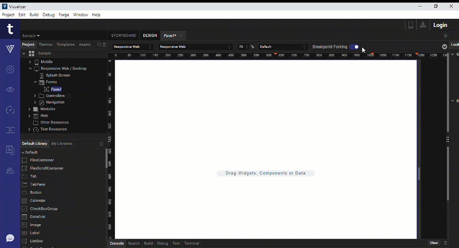Click the zoom percentage stepper field
Screen dimensions: 459x248
(243, 47)
